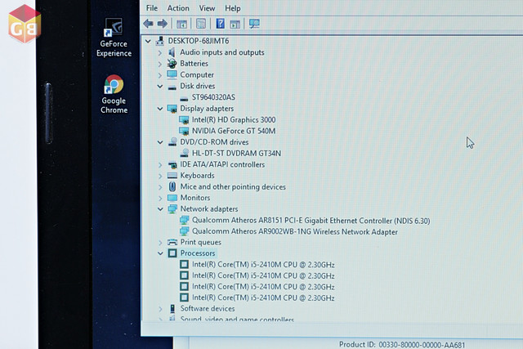The width and height of the screenshot is (523, 349).
Task: Collapse the Display adapters category
Action: 160,109
